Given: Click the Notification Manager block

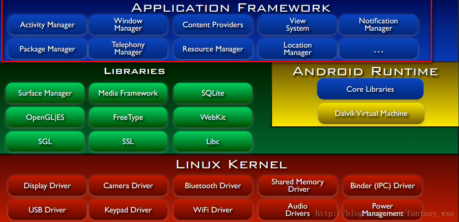Looking at the screenshot, I should pyautogui.click(x=378, y=25).
